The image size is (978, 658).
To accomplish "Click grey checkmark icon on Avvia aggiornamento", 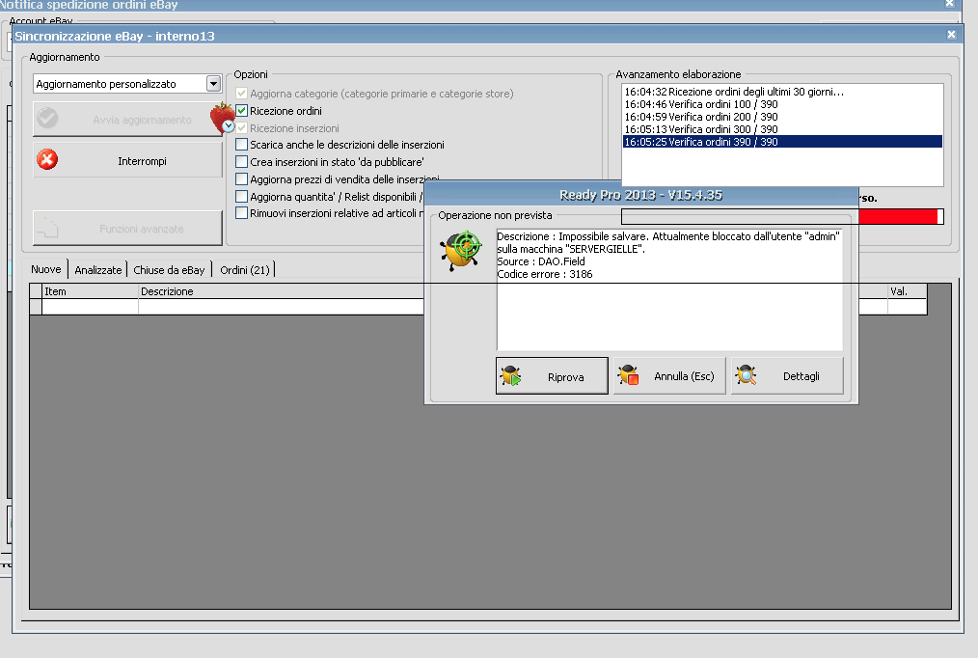I will (x=47, y=118).
